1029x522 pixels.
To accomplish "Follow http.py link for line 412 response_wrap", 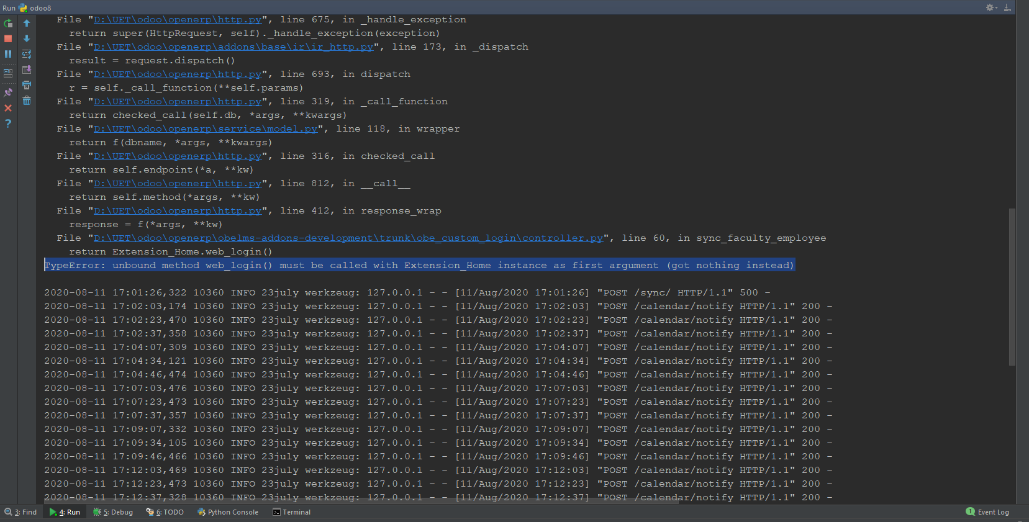I will tap(178, 211).
